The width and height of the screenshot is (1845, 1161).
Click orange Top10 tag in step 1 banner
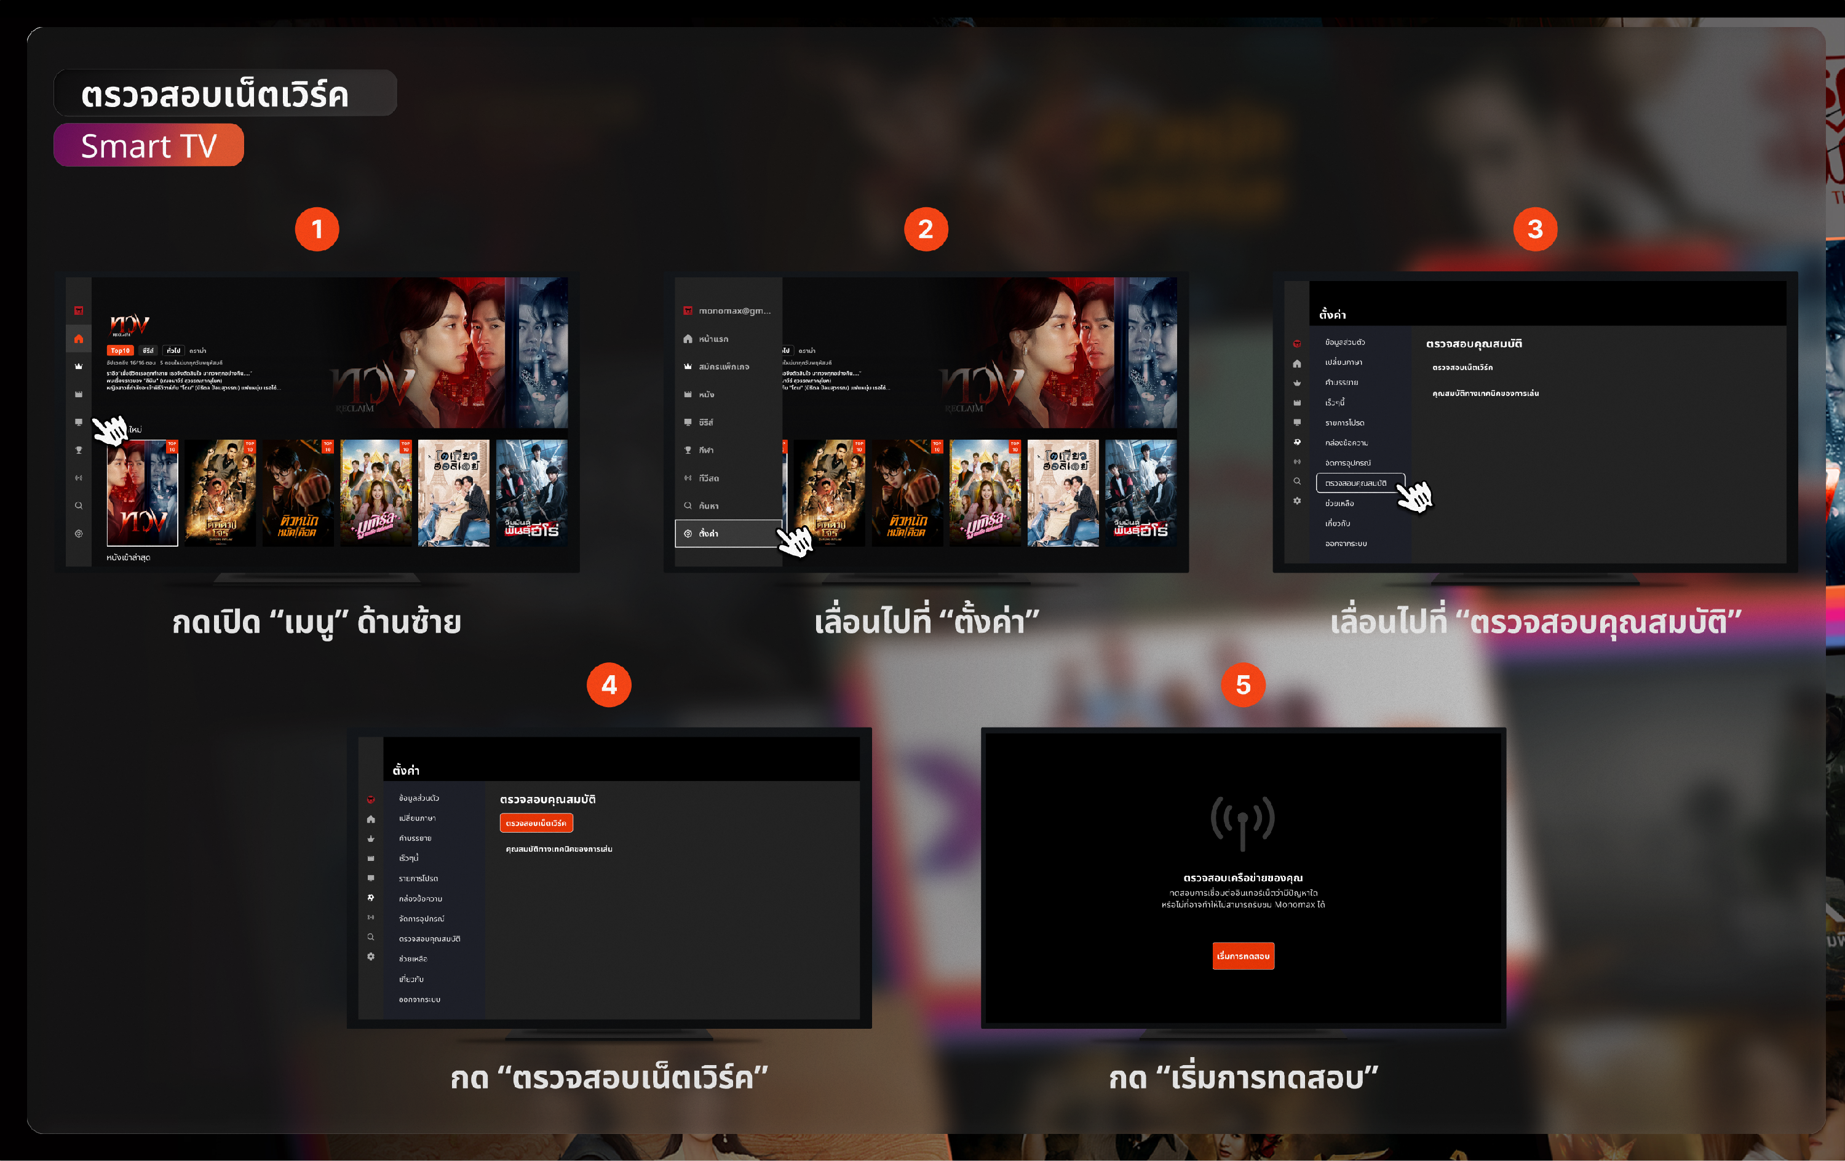121,351
